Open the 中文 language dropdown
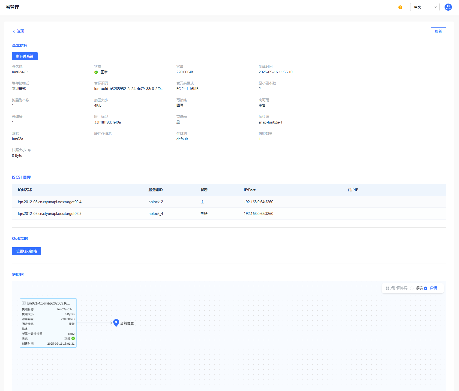This screenshot has height=391, width=459. [x=425, y=7]
